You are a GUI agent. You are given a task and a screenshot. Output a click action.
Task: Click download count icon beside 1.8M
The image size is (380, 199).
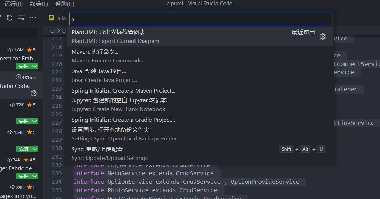(x=10, y=50)
